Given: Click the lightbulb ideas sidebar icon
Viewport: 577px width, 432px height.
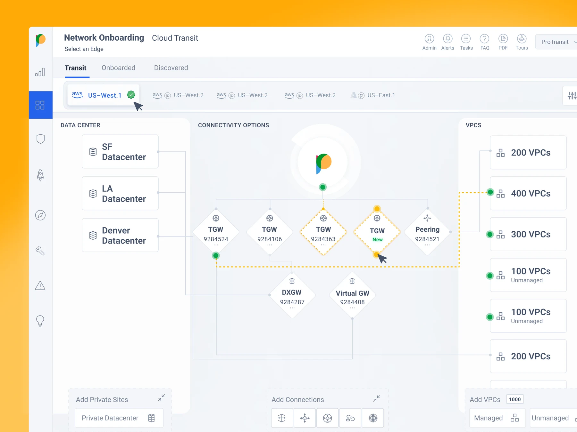Looking at the screenshot, I should click(40, 321).
